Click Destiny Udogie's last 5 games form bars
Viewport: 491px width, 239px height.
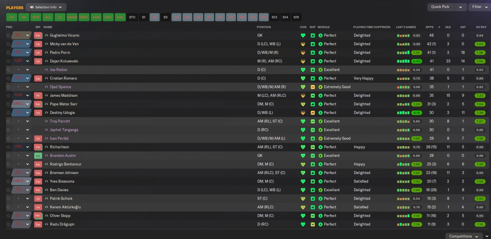(403, 113)
